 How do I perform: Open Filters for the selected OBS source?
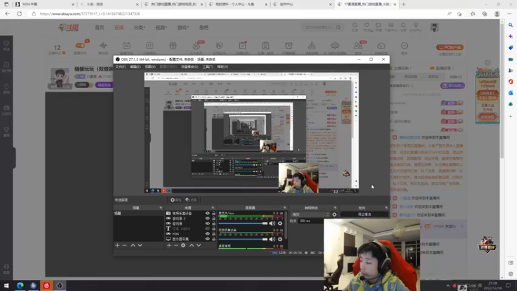click(191, 200)
